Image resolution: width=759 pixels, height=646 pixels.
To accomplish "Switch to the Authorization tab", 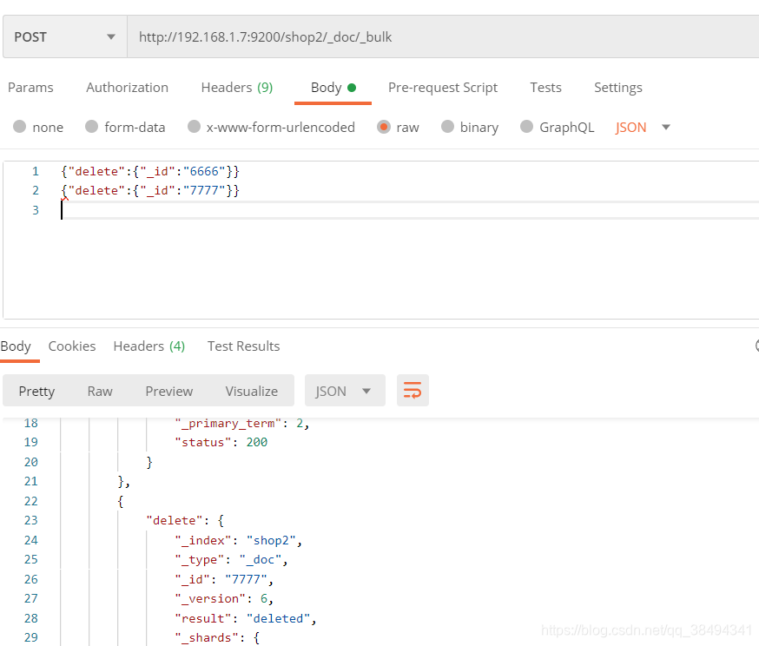I will click(127, 88).
